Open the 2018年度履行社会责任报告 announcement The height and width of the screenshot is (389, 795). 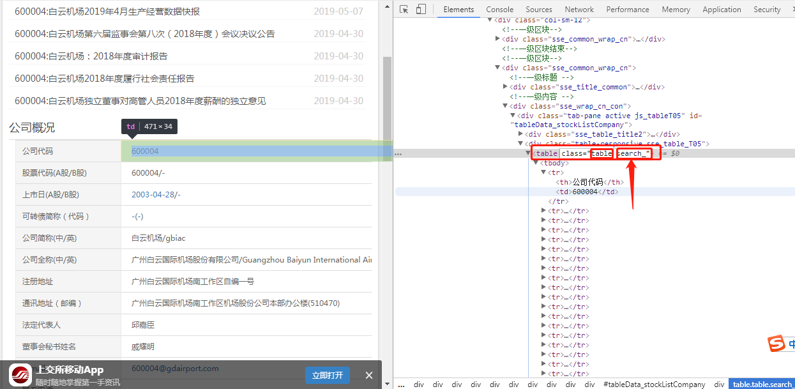pyautogui.click(x=105, y=79)
